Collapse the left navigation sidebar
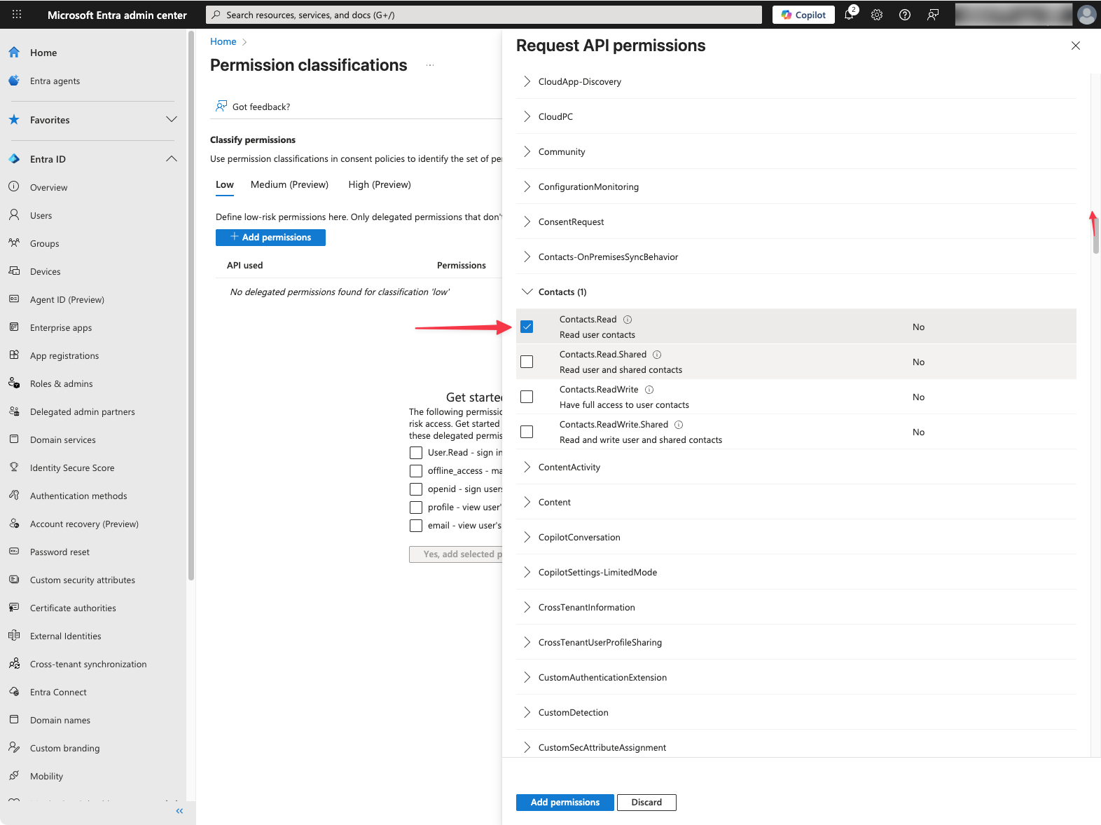Viewport: 1101px width, 825px height. click(x=179, y=811)
